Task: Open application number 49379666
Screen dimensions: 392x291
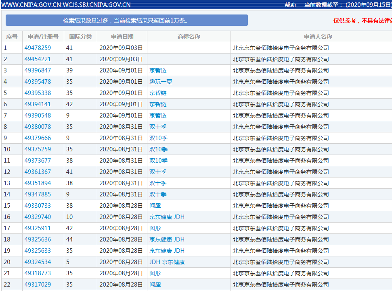Action: [38, 138]
